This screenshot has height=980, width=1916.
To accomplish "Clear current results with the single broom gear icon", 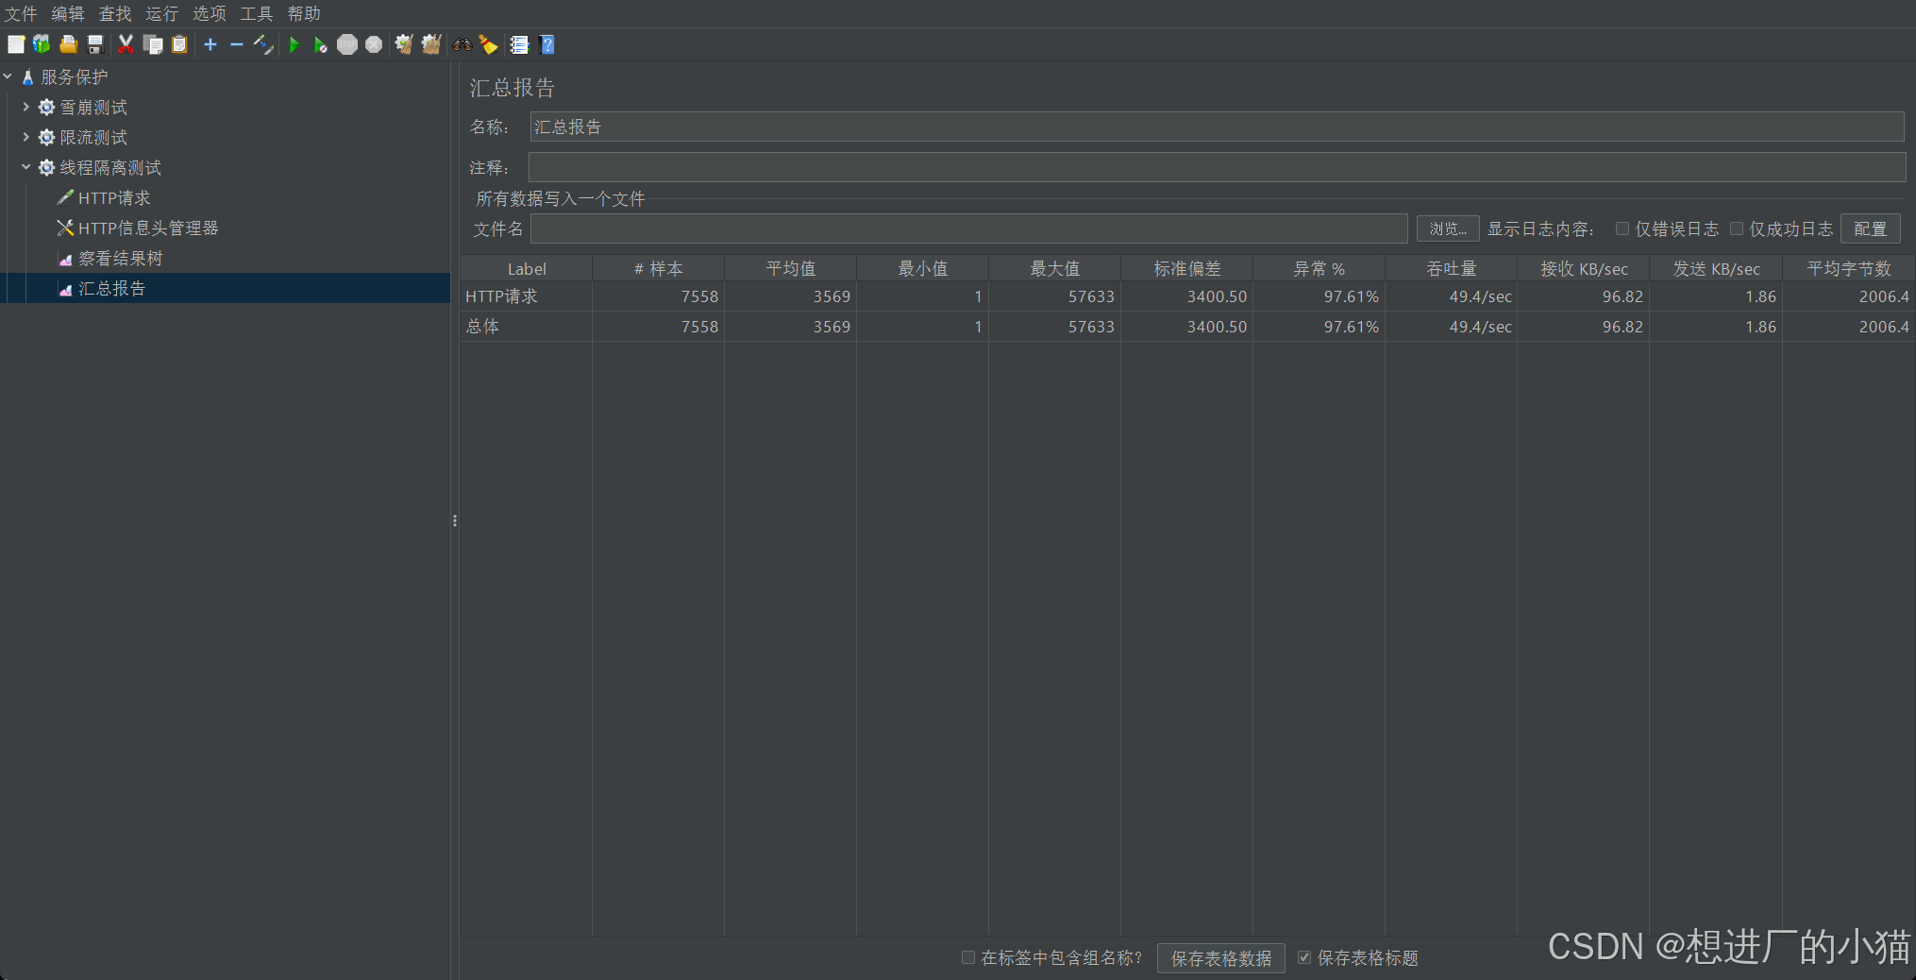I will pos(404,44).
